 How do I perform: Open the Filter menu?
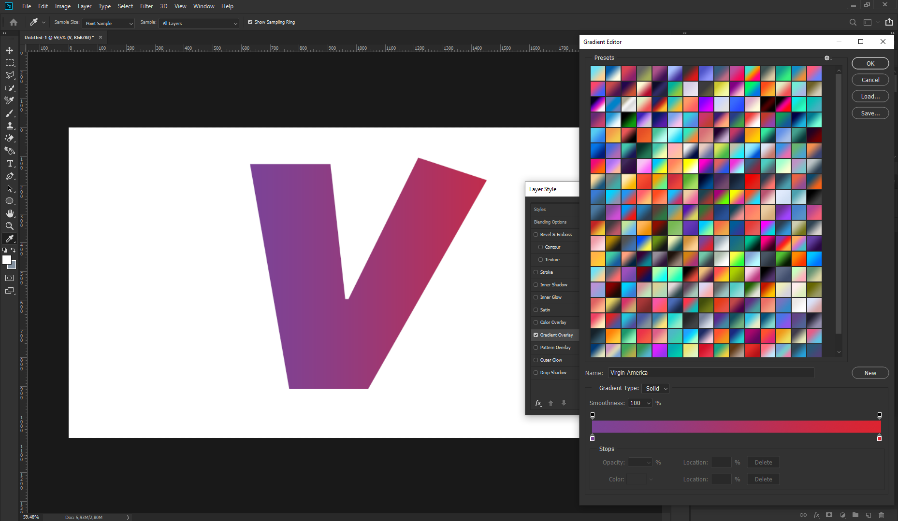click(x=146, y=6)
